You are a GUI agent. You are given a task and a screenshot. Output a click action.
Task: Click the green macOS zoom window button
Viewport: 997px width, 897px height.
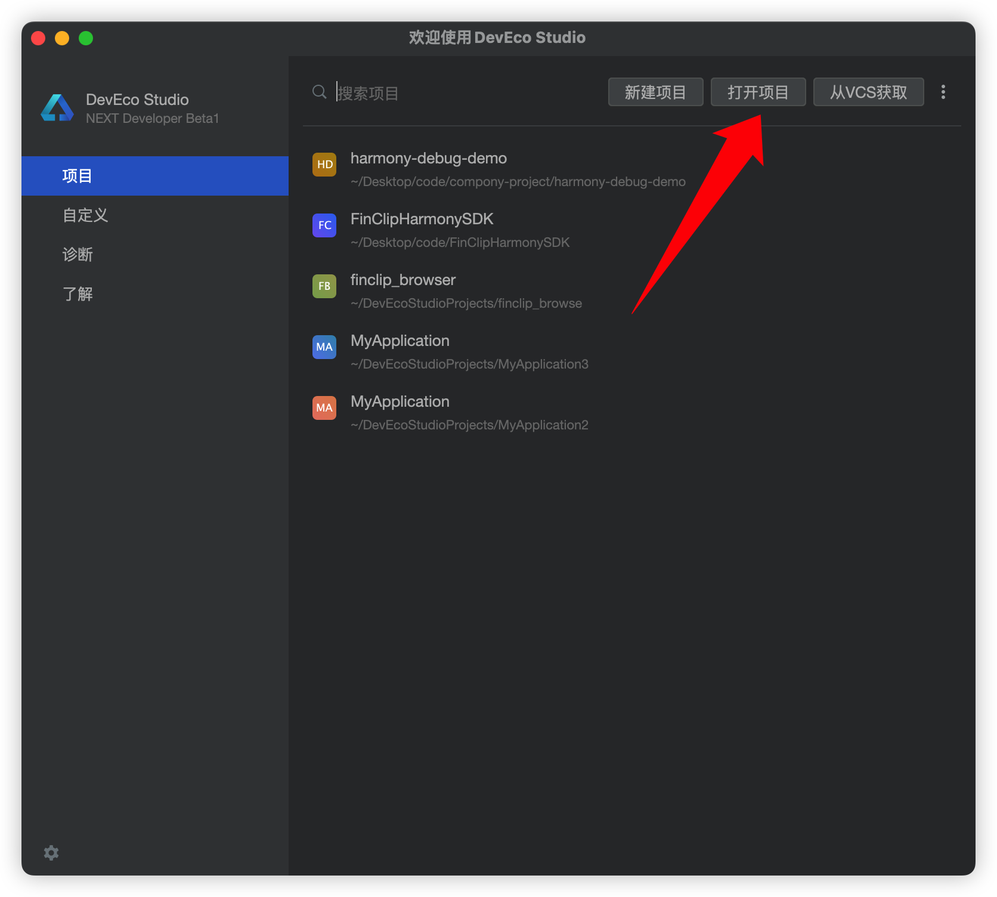click(86, 38)
